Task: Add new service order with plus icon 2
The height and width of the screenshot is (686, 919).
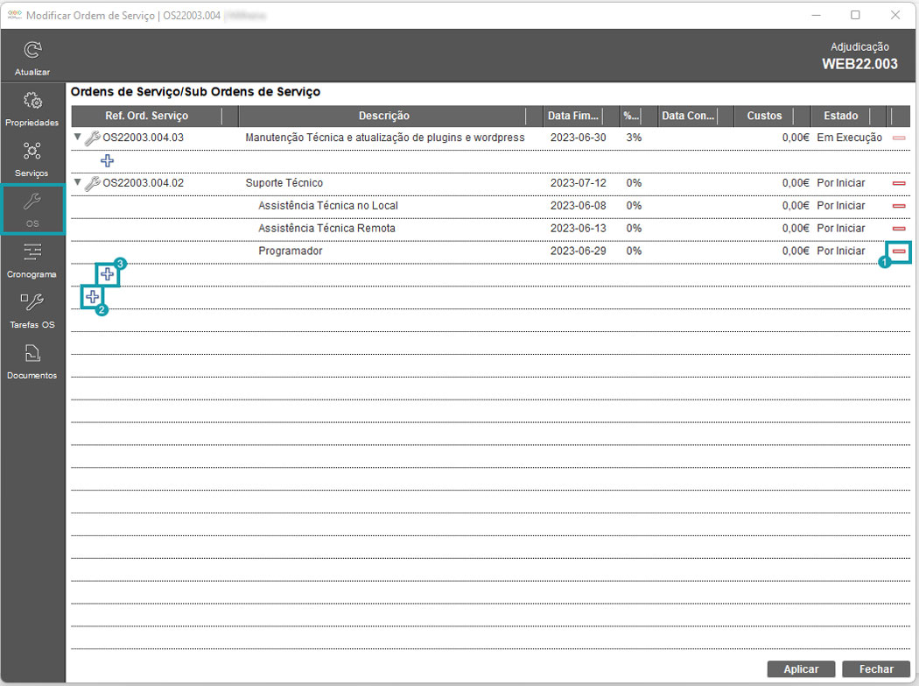Action: (x=92, y=297)
